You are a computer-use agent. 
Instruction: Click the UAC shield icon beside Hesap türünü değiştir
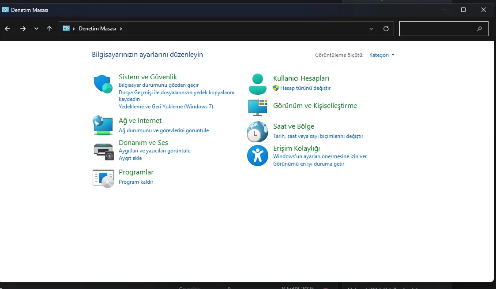point(275,88)
